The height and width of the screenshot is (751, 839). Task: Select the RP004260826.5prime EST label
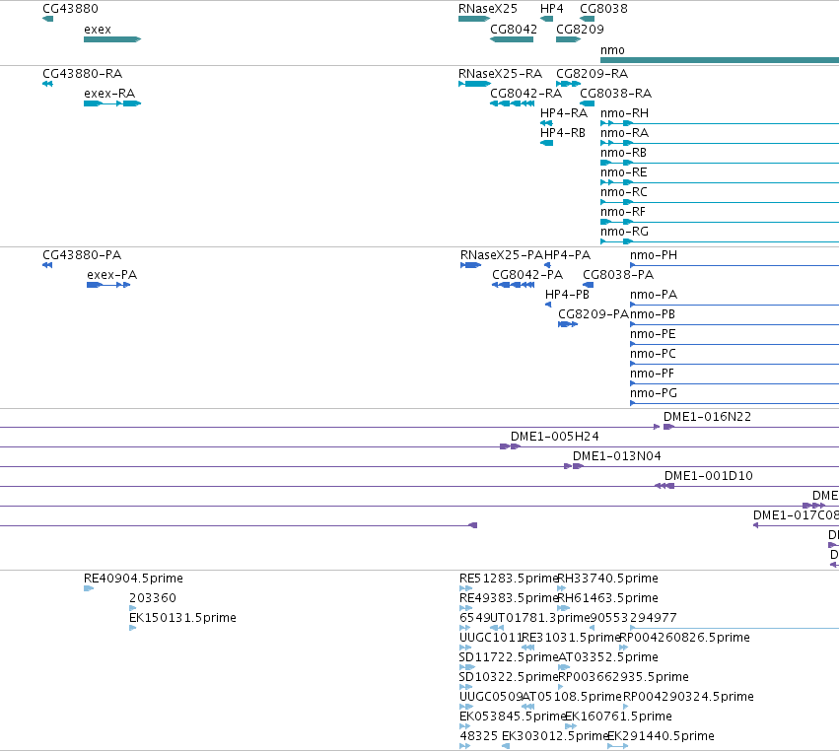(684, 638)
